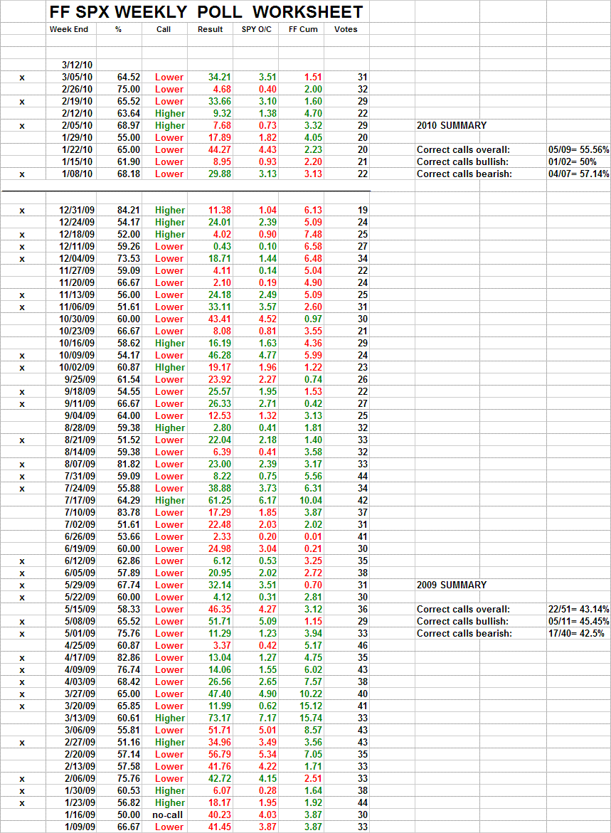Click Correct calls bullish label under 2010 SUMMARY
The height and width of the screenshot is (833, 611).
coord(463,161)
